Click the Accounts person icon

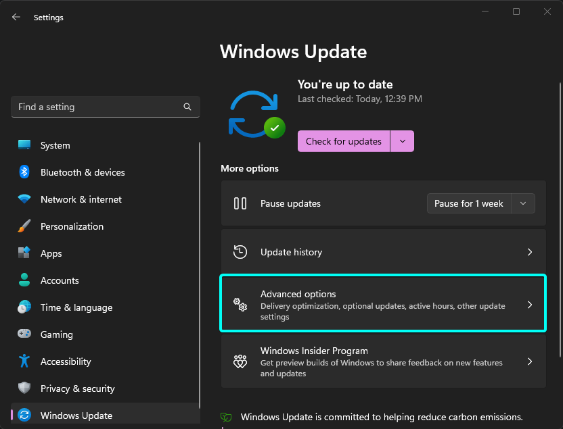click(x=24, y=280)
